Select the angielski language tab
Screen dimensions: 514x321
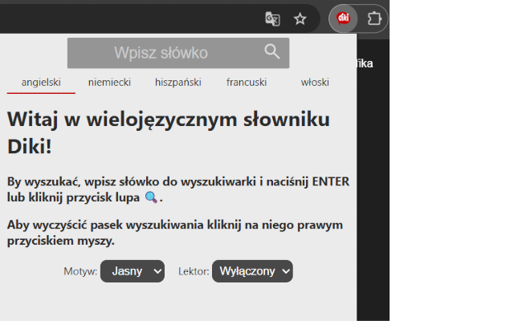pos(41,82)
